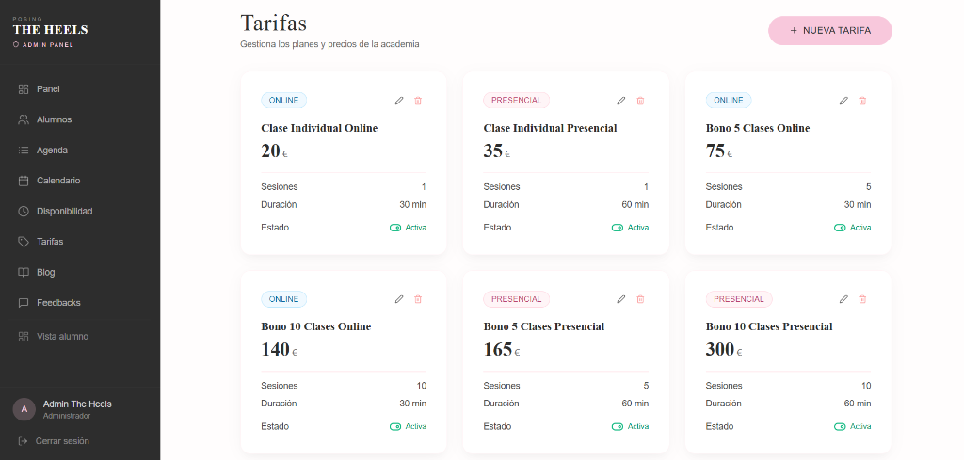Click the Agenda list icon

coord(24,150)
